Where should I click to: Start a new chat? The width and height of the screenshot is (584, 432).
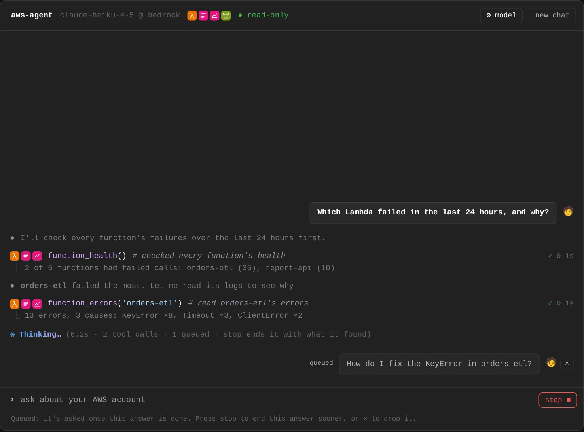(x=552, y=15)
